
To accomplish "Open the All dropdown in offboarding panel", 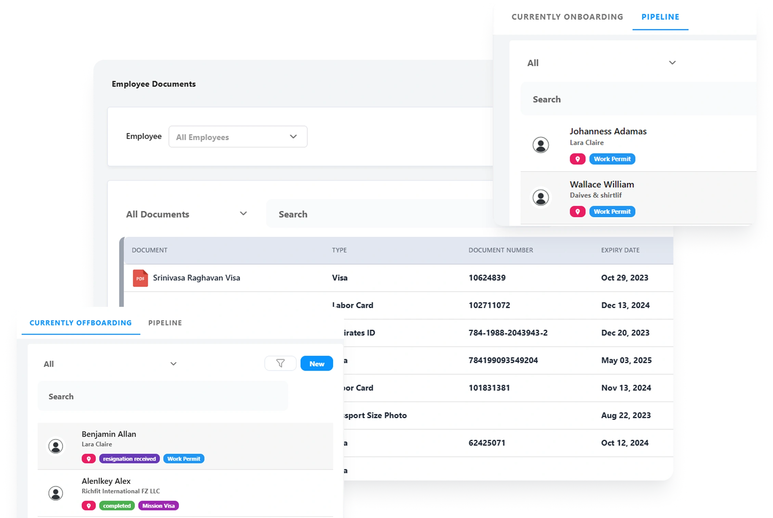I will [109, 364].
